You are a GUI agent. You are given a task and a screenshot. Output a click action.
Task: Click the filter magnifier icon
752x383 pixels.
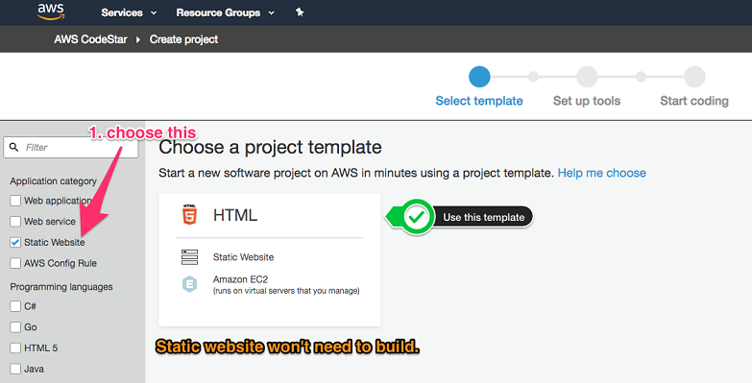click(x=13, y=147)
